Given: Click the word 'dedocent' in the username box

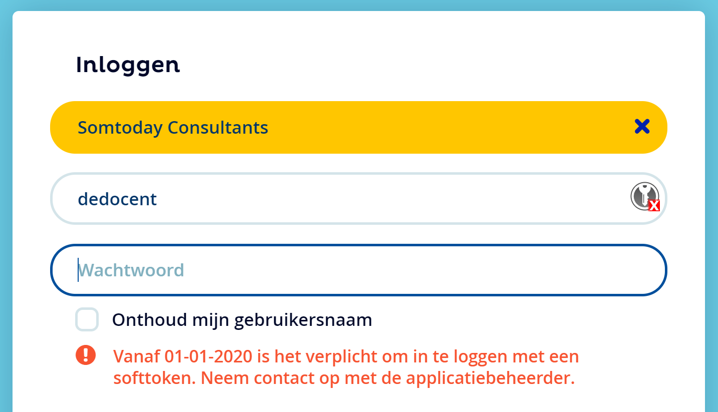Looking at the screenshot, I should pyautogui.click(x=117, y=199).
